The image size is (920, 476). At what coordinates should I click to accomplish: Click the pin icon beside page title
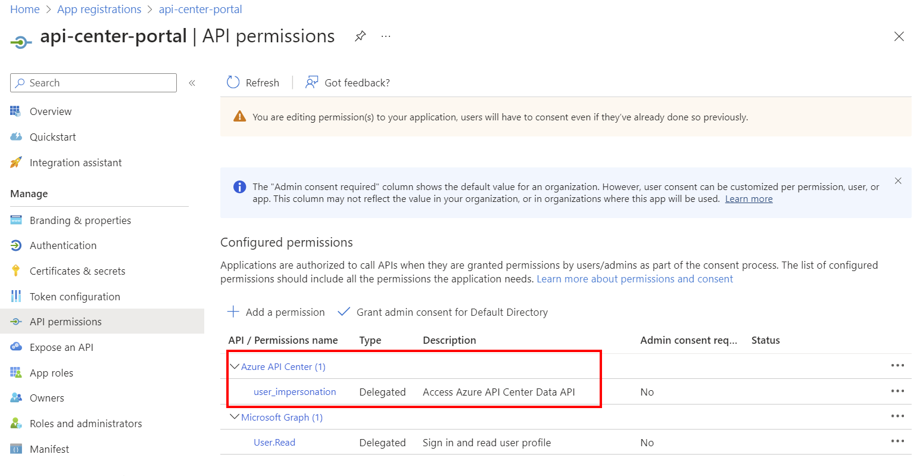[360, 36]
